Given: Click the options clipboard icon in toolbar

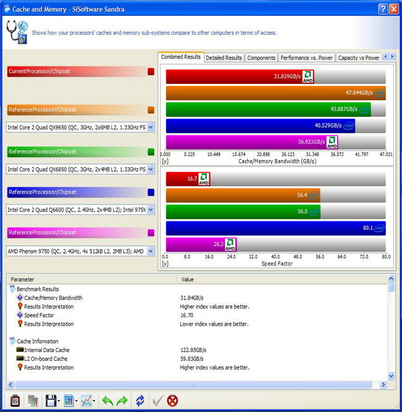Looking at the screenshot, I should (15, 401).
